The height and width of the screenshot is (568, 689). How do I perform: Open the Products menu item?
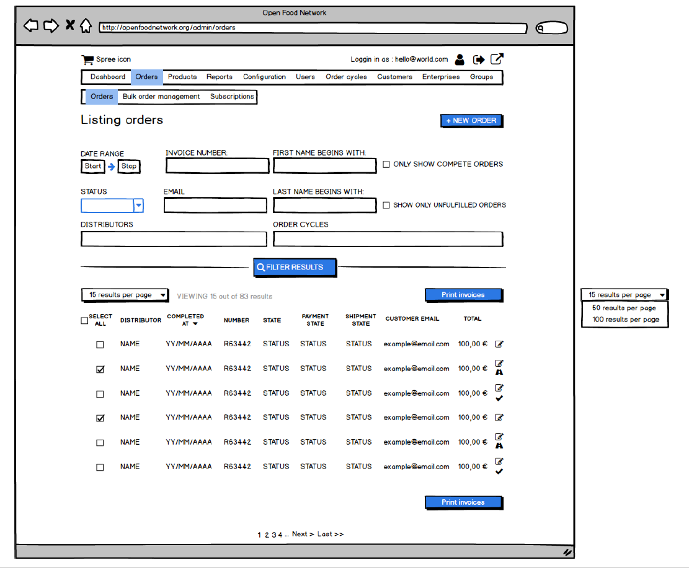(182, 77)
